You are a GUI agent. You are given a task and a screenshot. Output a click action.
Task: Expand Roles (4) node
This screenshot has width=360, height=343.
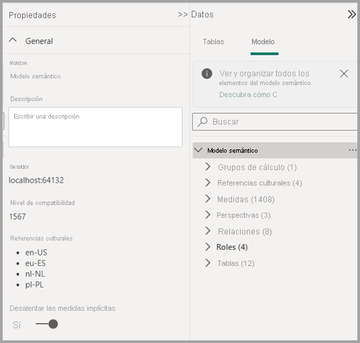click(x=208, y=247)
